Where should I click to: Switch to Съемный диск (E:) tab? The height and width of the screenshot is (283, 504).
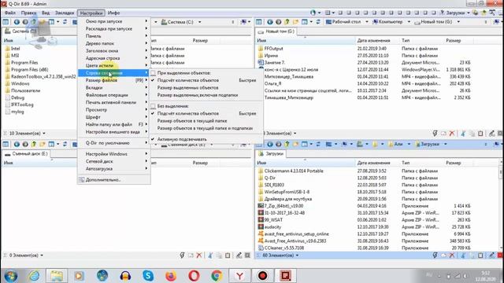click(x=26, y=154)
